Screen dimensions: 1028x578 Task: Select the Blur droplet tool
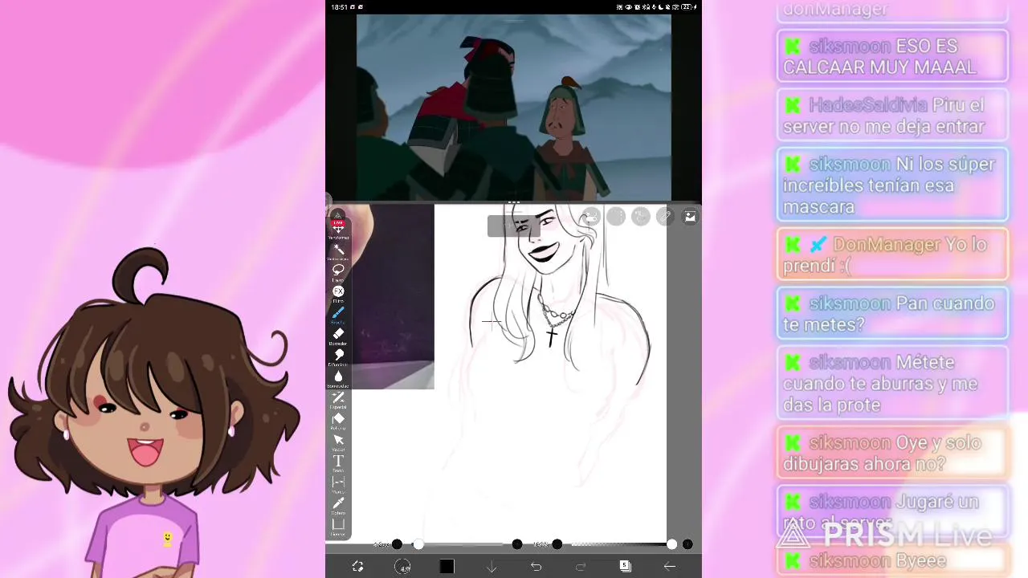(x=338, y=378)
